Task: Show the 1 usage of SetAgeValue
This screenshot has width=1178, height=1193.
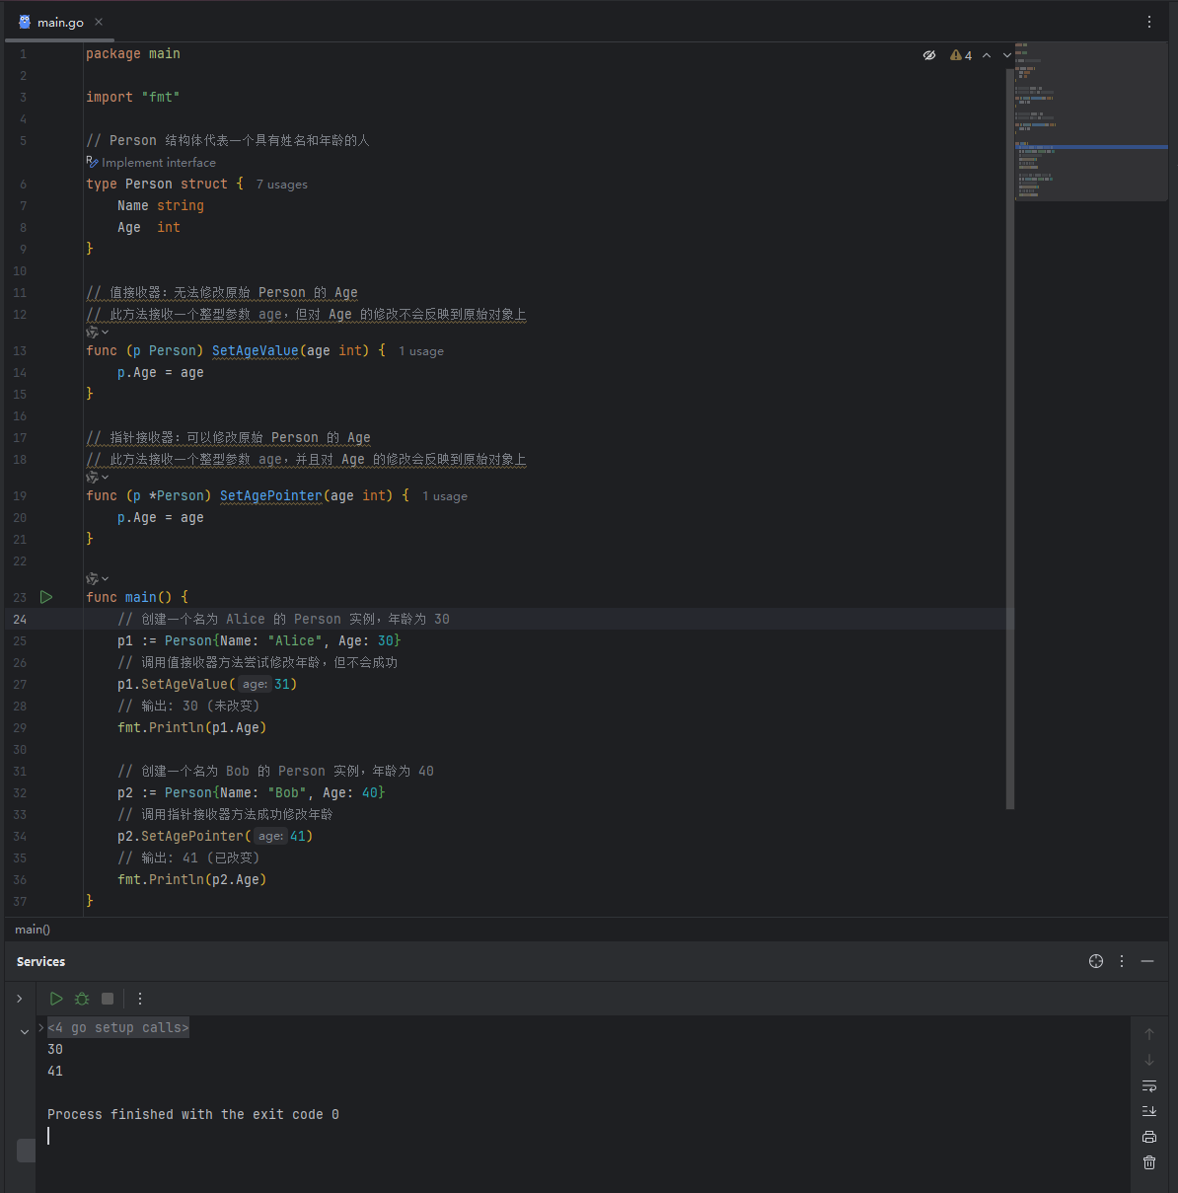Action: pyautogui.click(x=421, y=351)
